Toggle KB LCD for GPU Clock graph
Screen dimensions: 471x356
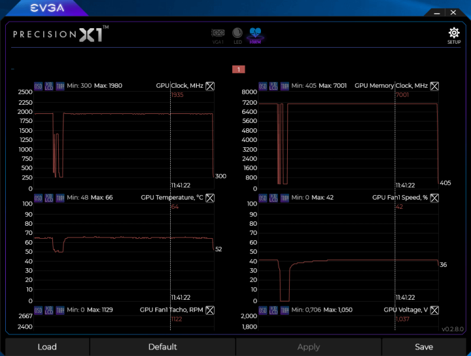pyautogui.click(x=49, y=86)
